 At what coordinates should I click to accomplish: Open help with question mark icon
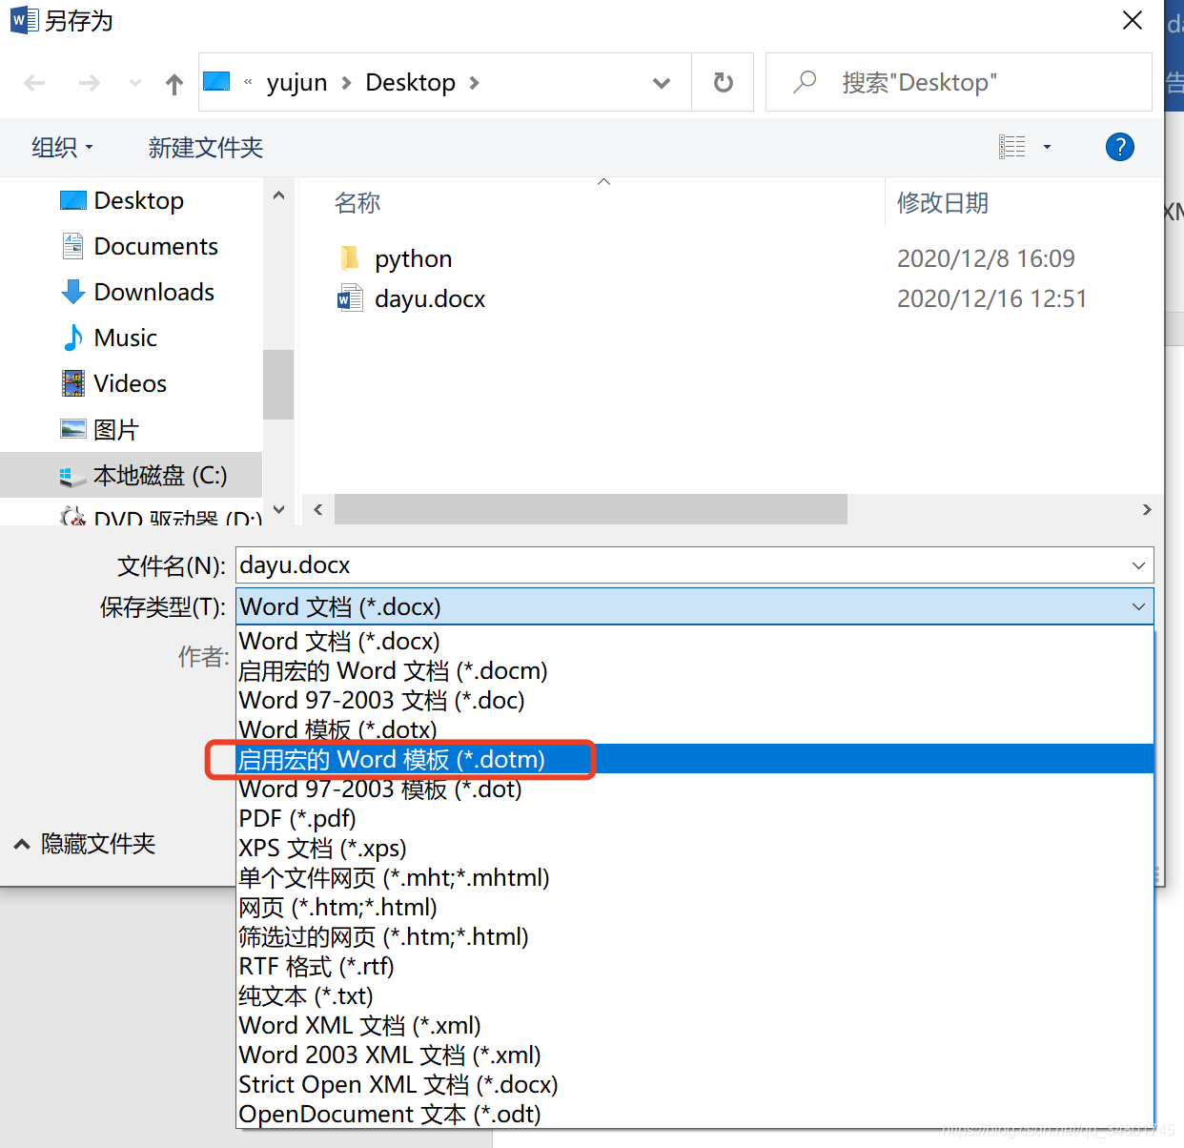coord(1119,147)
